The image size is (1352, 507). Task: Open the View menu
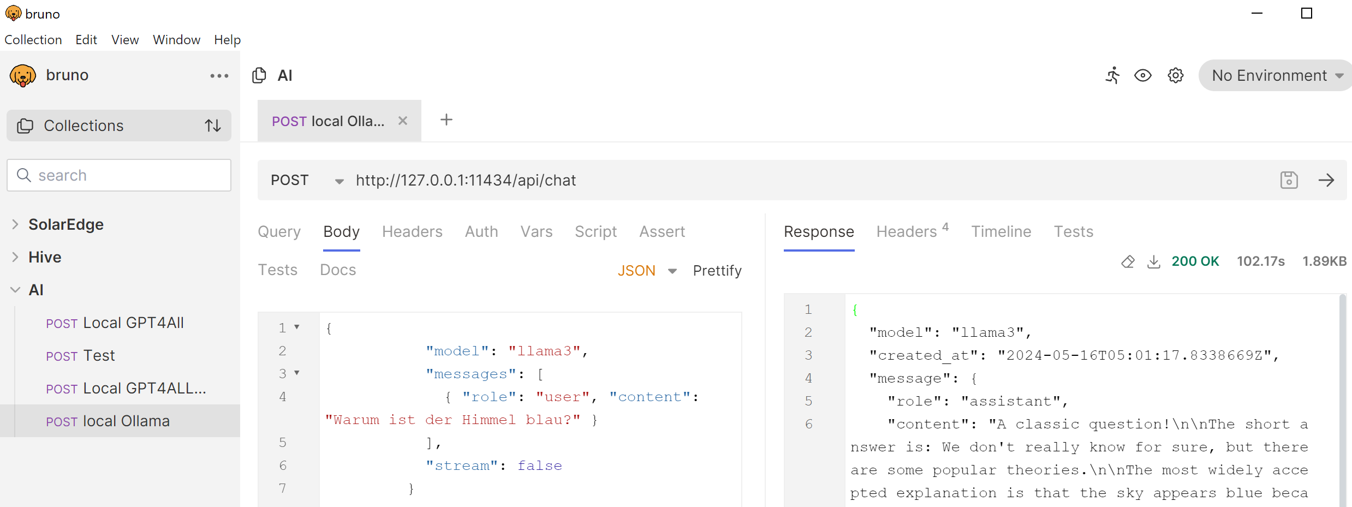click(125, 40)
